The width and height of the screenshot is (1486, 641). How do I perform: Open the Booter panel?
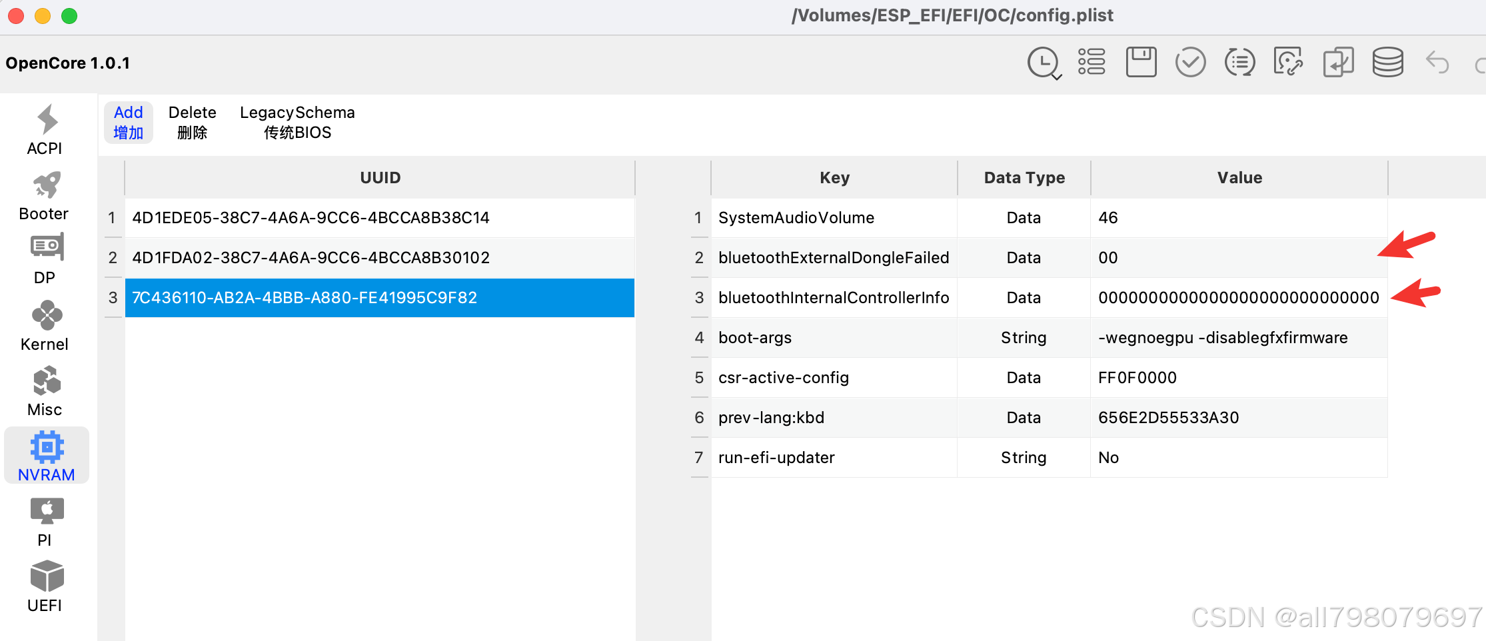44,195
